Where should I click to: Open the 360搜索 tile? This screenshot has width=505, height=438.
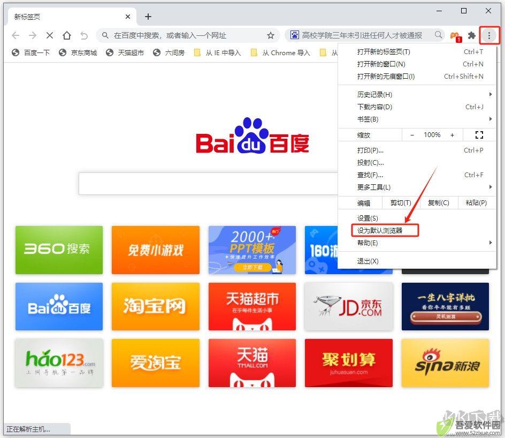tap(59, 250)
